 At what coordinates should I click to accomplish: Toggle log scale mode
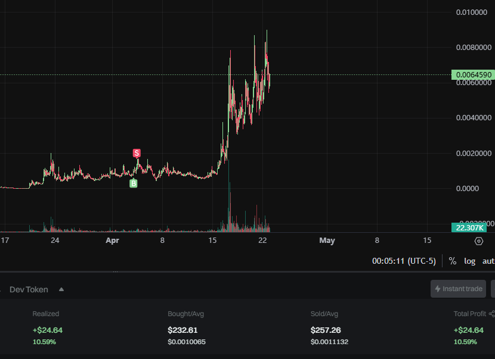pyautogui.click(x=469, y=261)
